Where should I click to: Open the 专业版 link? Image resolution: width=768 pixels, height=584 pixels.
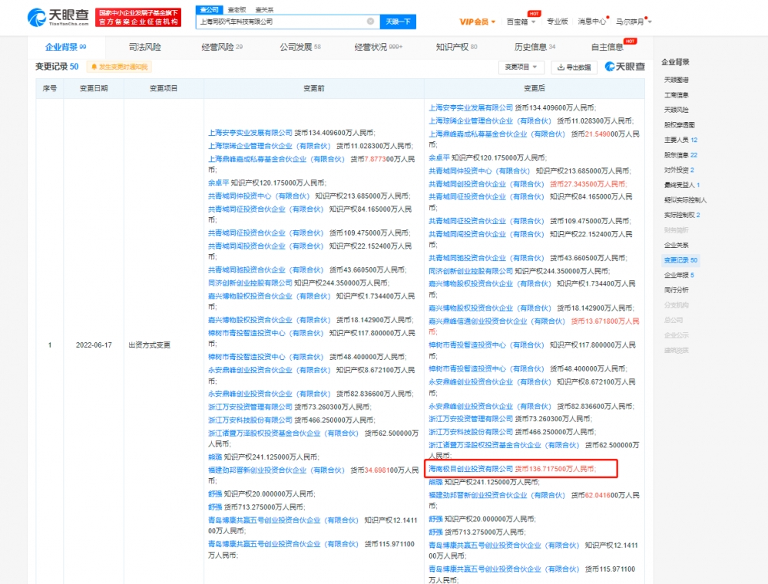pos(557,21)
